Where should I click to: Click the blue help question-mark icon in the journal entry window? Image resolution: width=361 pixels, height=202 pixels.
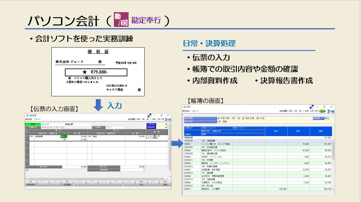pos(170,119)
